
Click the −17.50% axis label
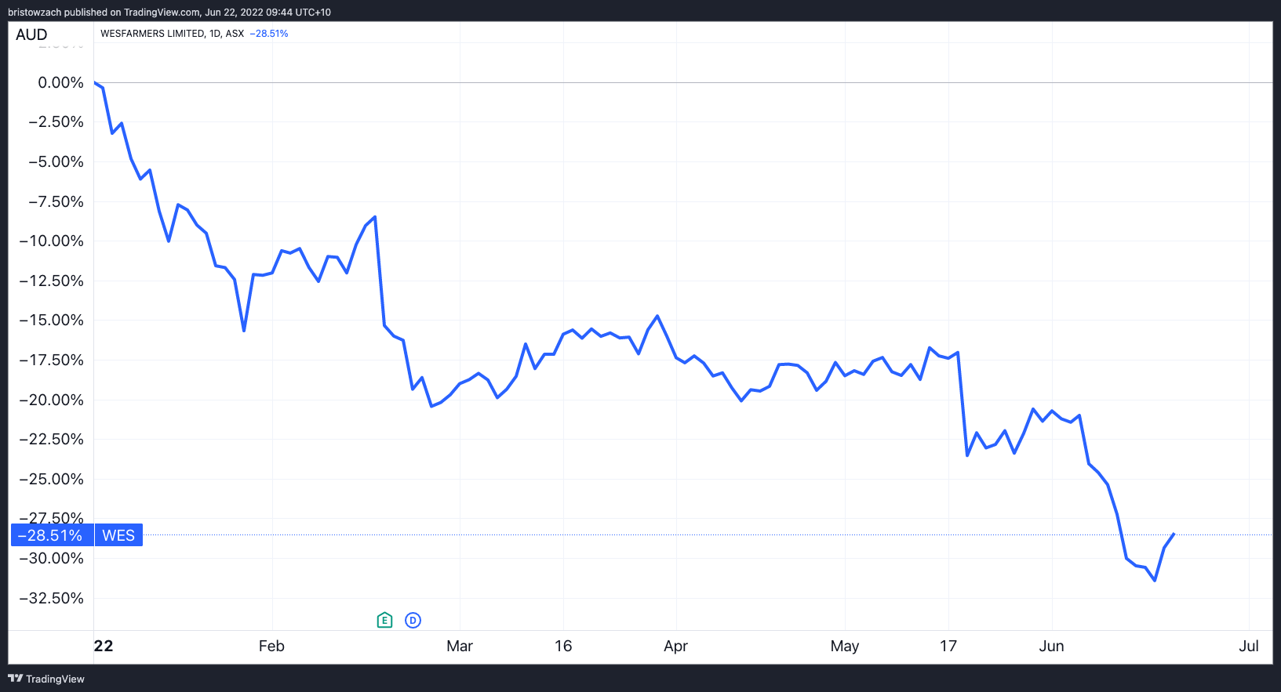coord(51,360)
